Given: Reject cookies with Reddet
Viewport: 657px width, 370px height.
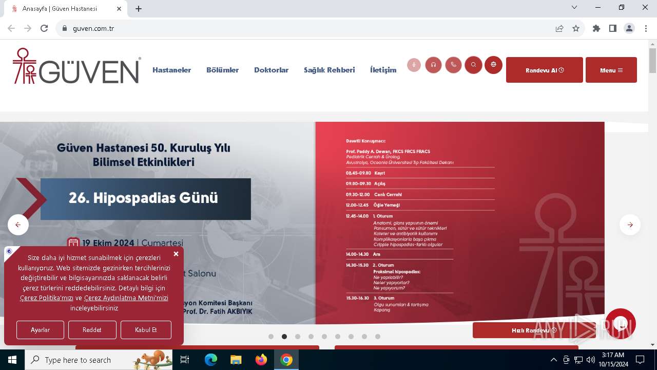Looking at the screenshot, I should coord(92,330).
